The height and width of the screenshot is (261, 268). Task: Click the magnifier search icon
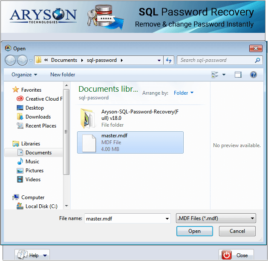257,60
